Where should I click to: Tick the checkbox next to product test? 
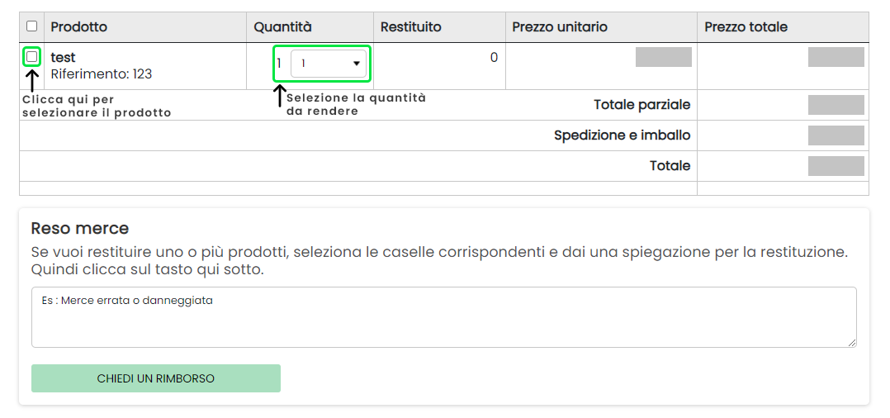32,57
